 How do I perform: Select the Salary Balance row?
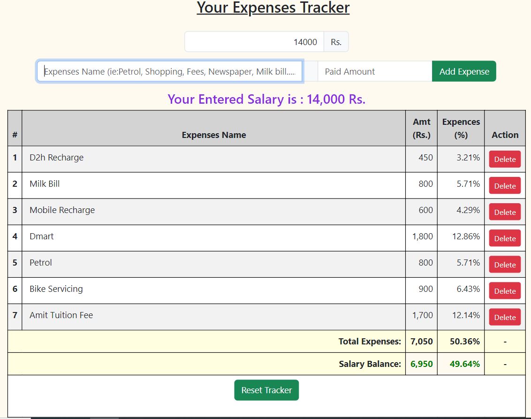click(266, 364)
